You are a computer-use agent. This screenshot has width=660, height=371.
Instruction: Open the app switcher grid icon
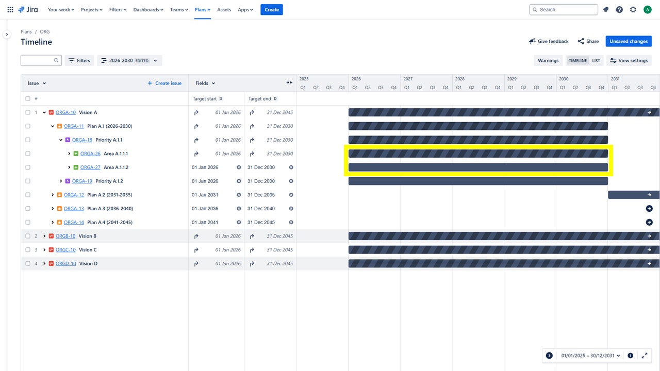[x=10, y=10]
